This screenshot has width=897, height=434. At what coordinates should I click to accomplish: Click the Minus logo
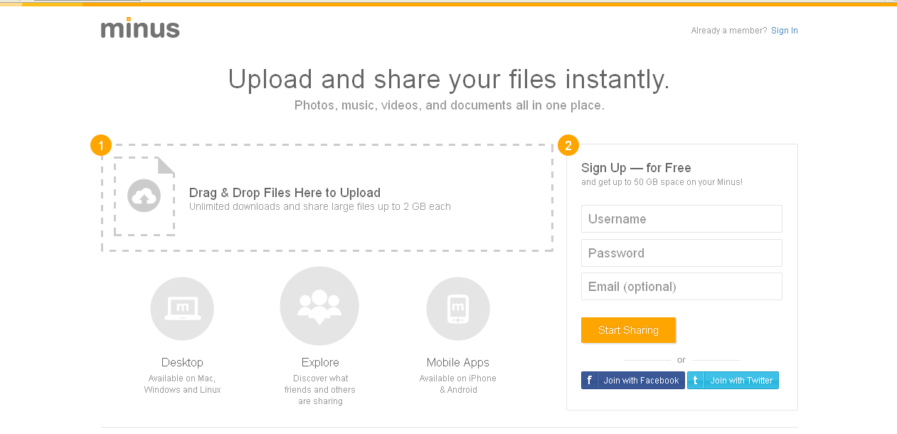coord(140,28)
